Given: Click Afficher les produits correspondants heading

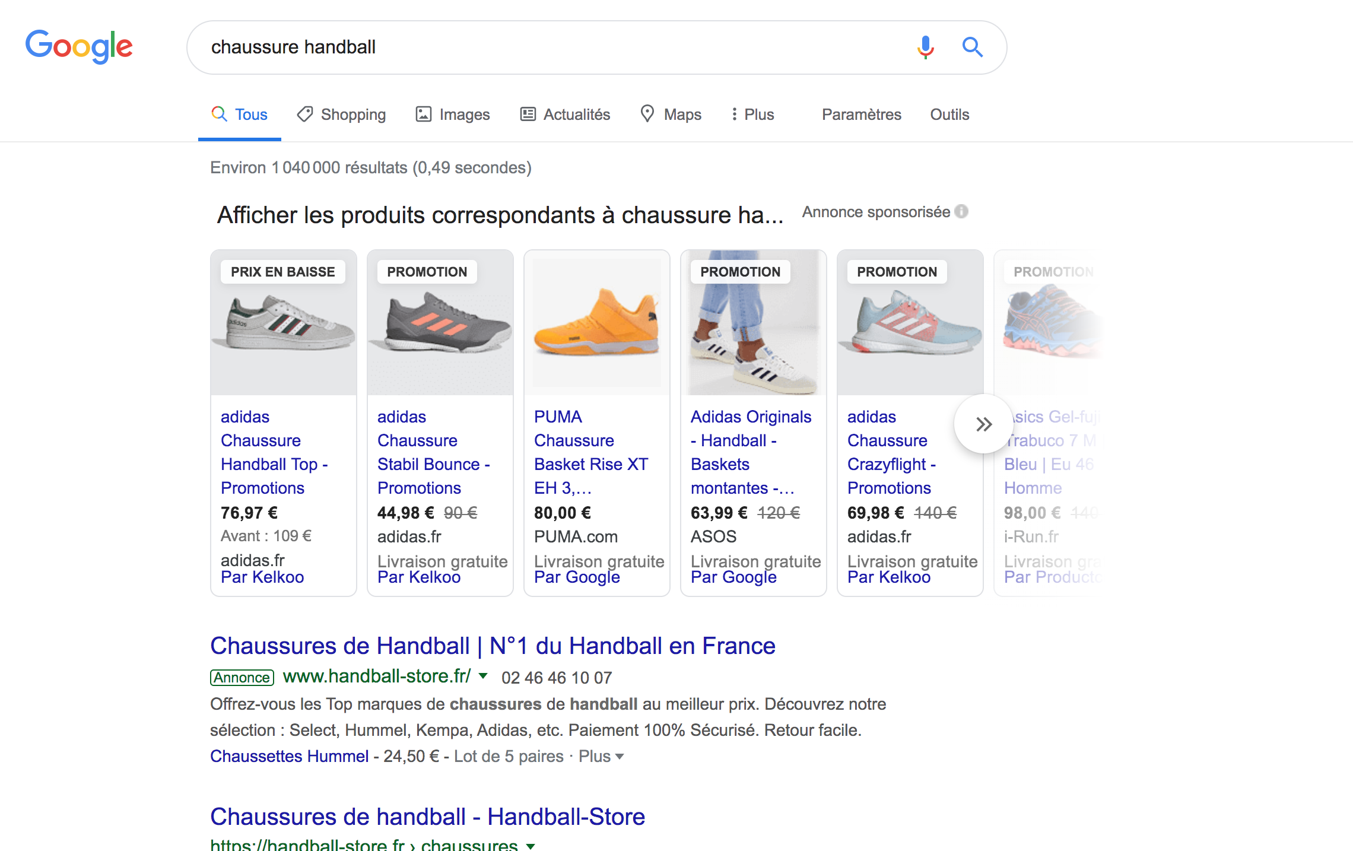Looking at the screenshot, I should click(x=500, y=215).
